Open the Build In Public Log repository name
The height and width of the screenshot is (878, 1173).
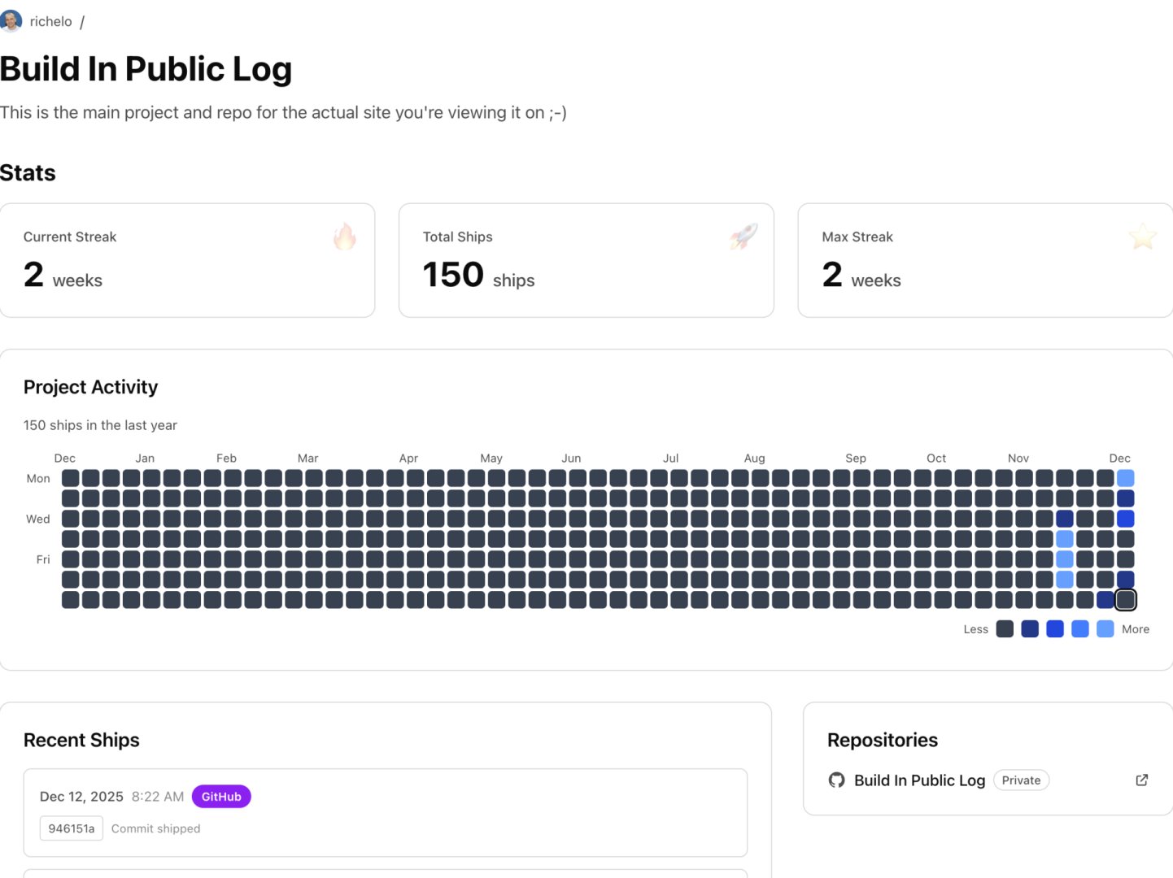coord(919,780)
